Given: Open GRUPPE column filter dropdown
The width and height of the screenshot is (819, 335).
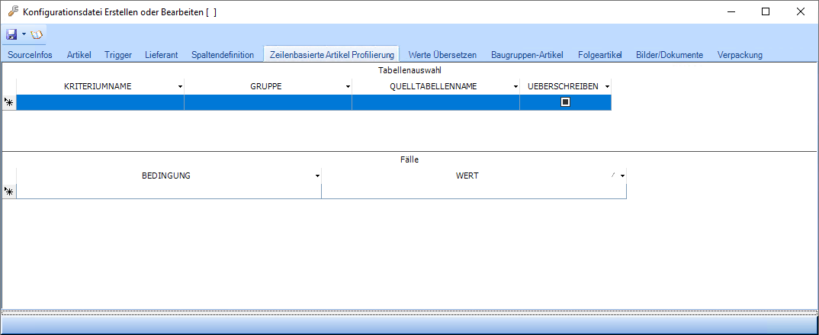Looking at the screenshot, I should tap(348, 87).
